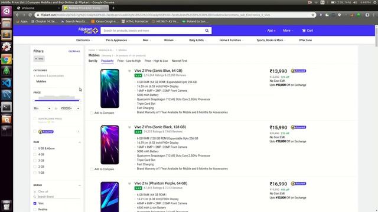Open the Offer Zone menu item
378x212 pixels.
(305, 40)
